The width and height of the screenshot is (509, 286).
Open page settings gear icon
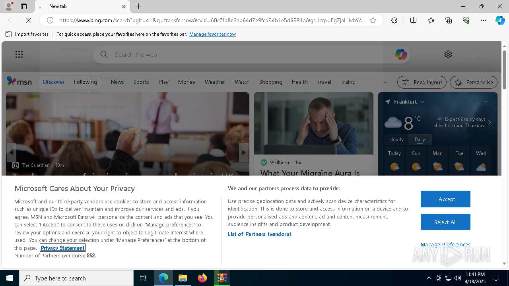[448, 54]
